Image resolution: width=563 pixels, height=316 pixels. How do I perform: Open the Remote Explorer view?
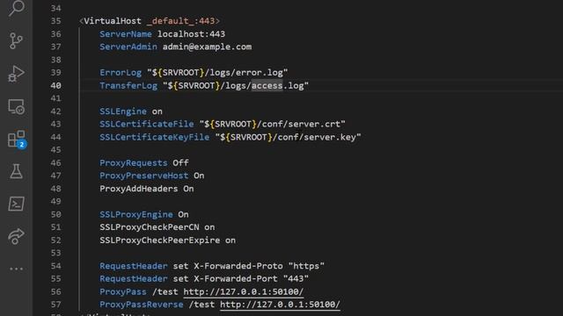coord(16,106)
